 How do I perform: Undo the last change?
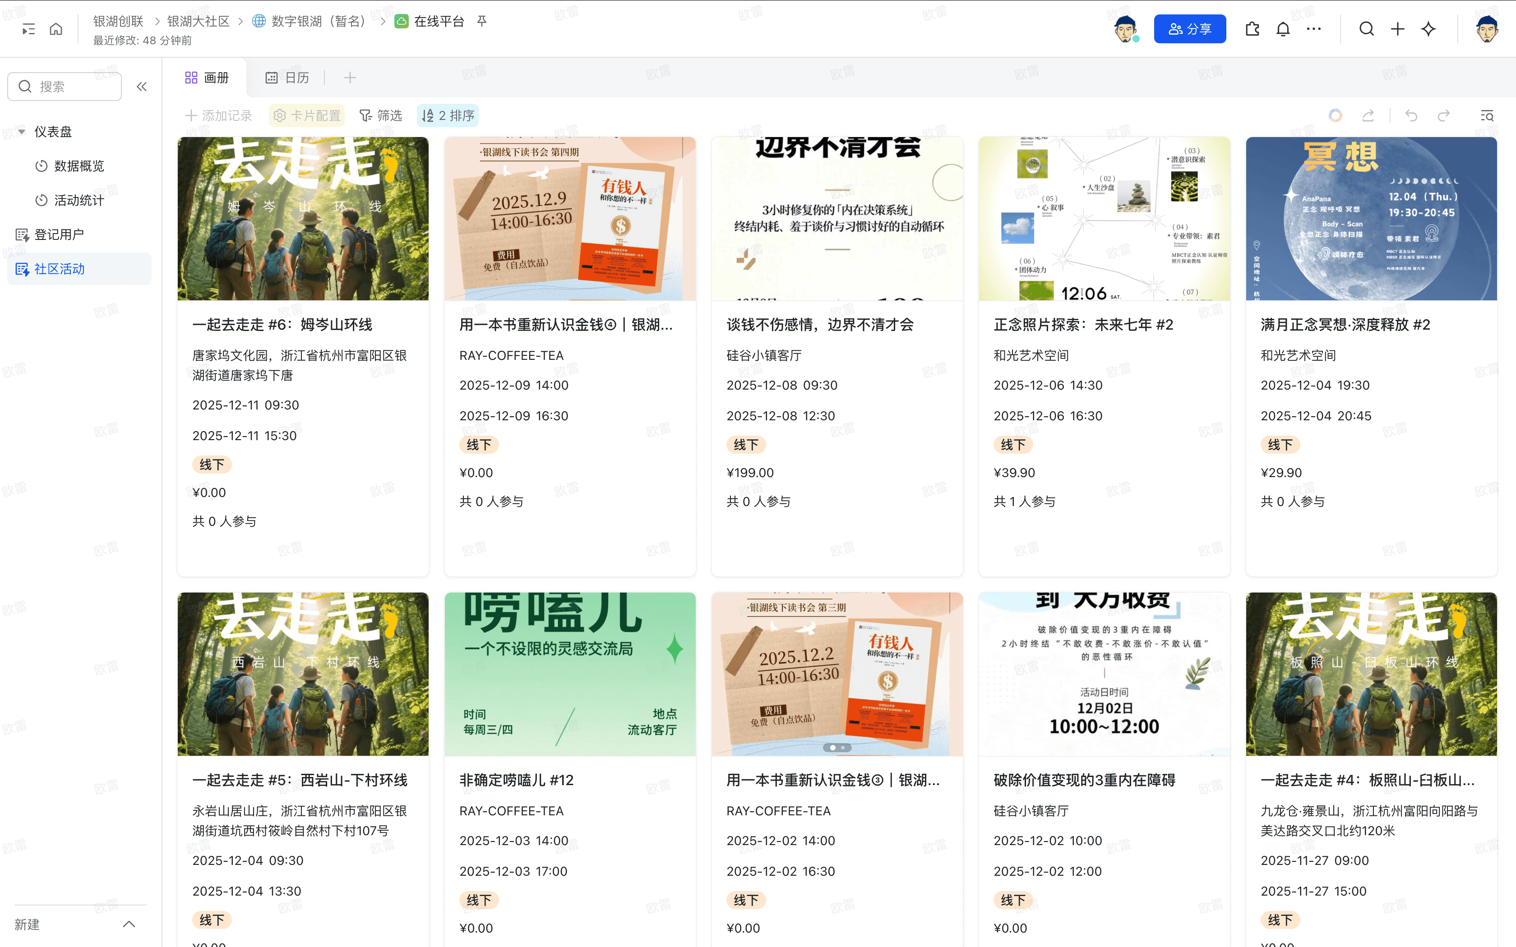(x=1411, y=115)
